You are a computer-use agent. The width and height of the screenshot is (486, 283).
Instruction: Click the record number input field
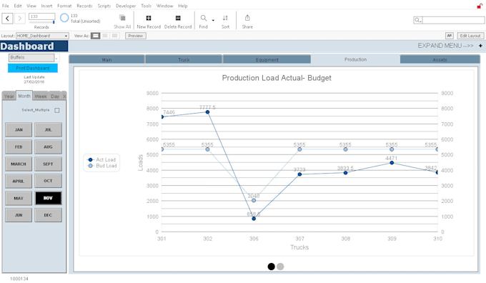point(42,16)
